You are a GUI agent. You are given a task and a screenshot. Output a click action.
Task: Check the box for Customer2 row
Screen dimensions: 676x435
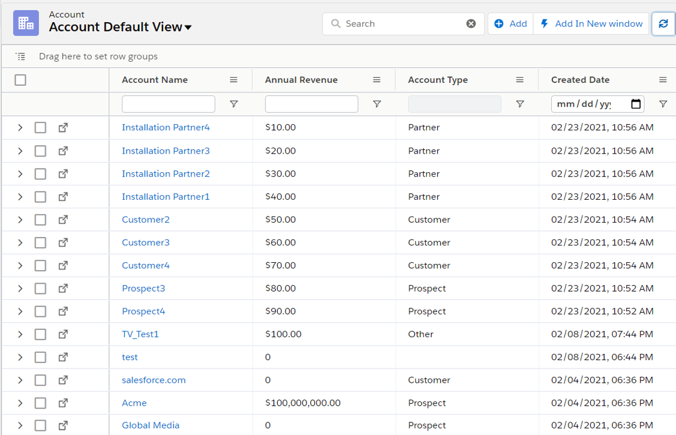40,220
